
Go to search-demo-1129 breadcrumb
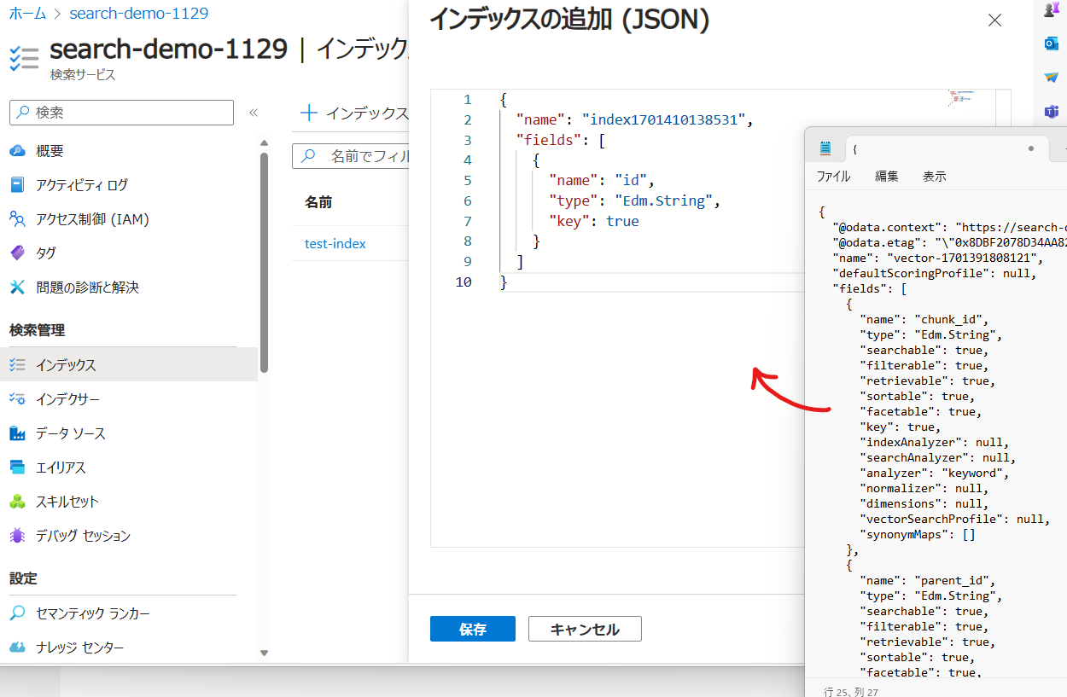(138, 14)
